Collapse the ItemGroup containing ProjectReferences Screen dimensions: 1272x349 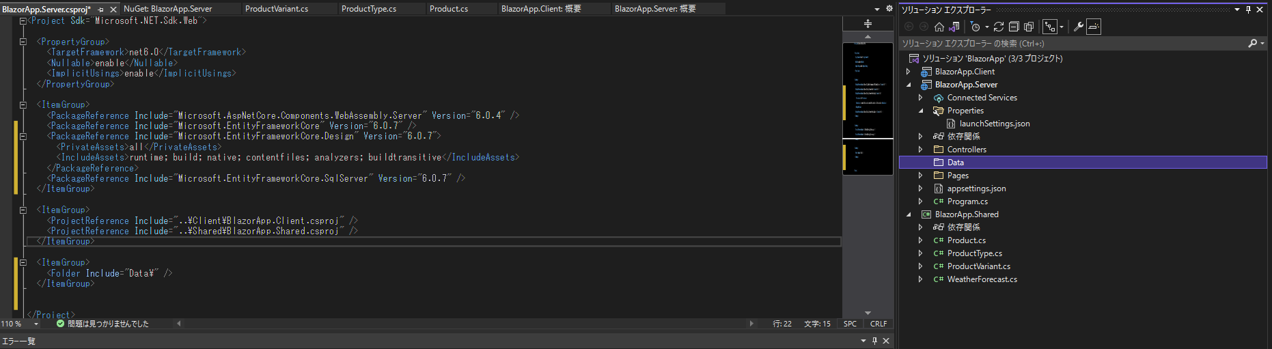click(x=23, y=210)
